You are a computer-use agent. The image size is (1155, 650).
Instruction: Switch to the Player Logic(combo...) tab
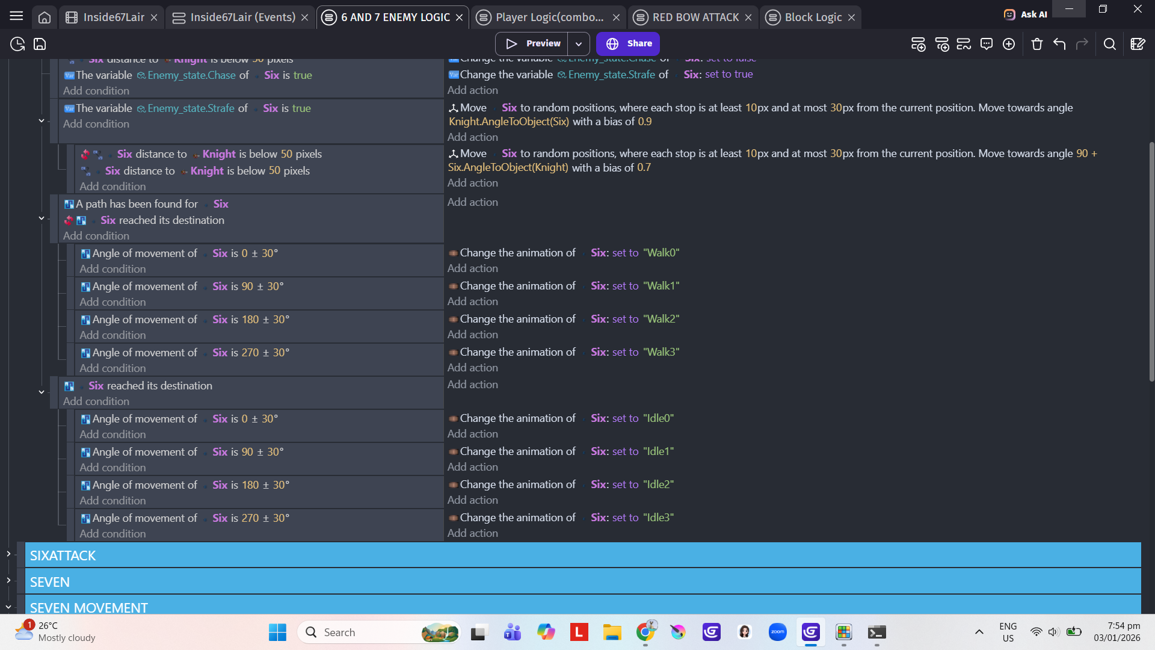[549, 17]
